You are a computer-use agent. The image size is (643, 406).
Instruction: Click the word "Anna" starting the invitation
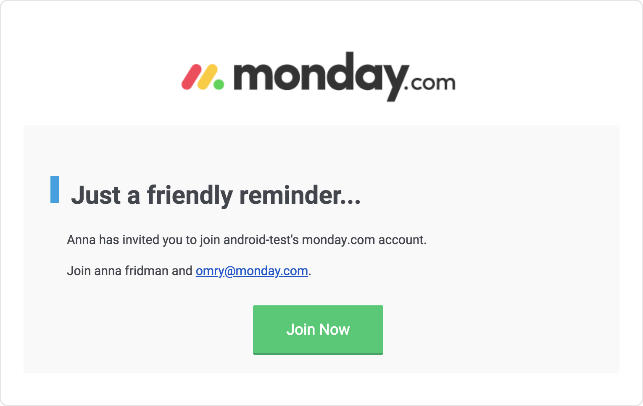coord(82,240)
